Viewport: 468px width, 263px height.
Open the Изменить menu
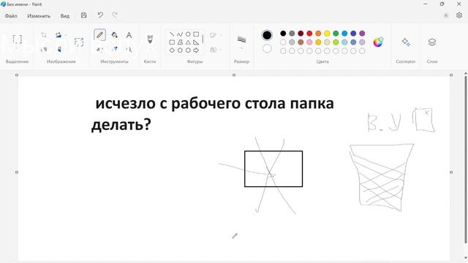click(39, 16)
